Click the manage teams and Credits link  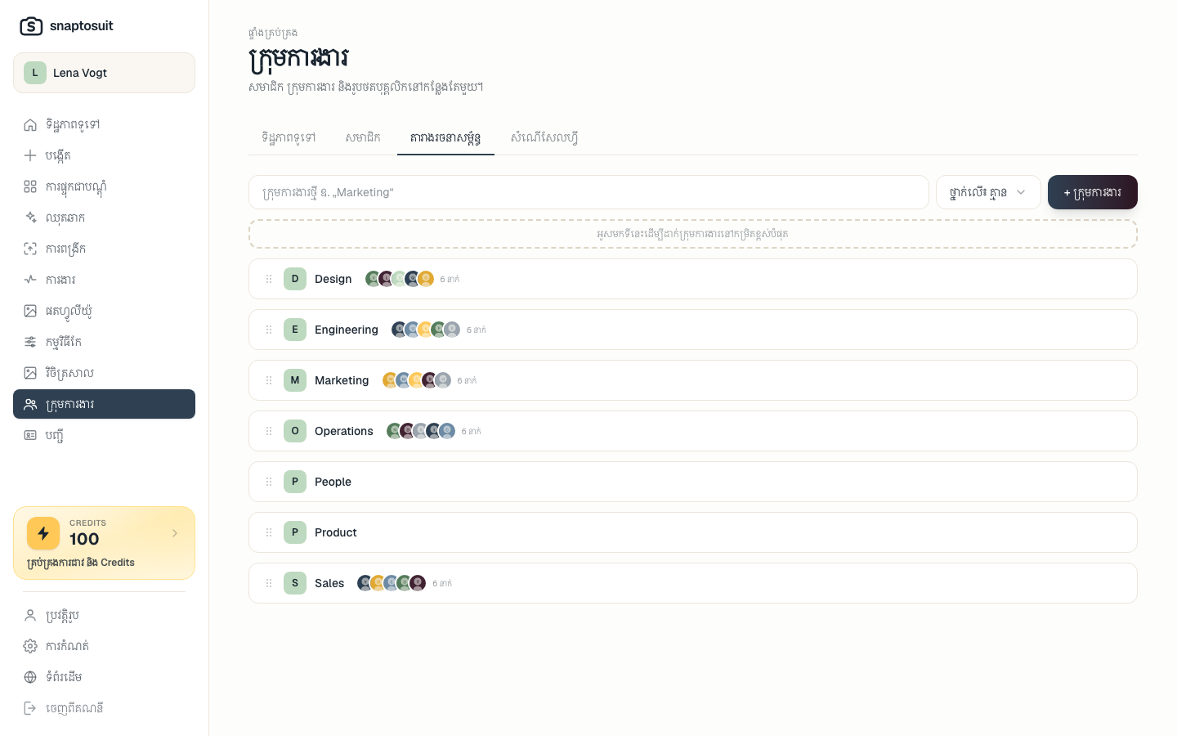pyautogui.click(x=81, y=563)
